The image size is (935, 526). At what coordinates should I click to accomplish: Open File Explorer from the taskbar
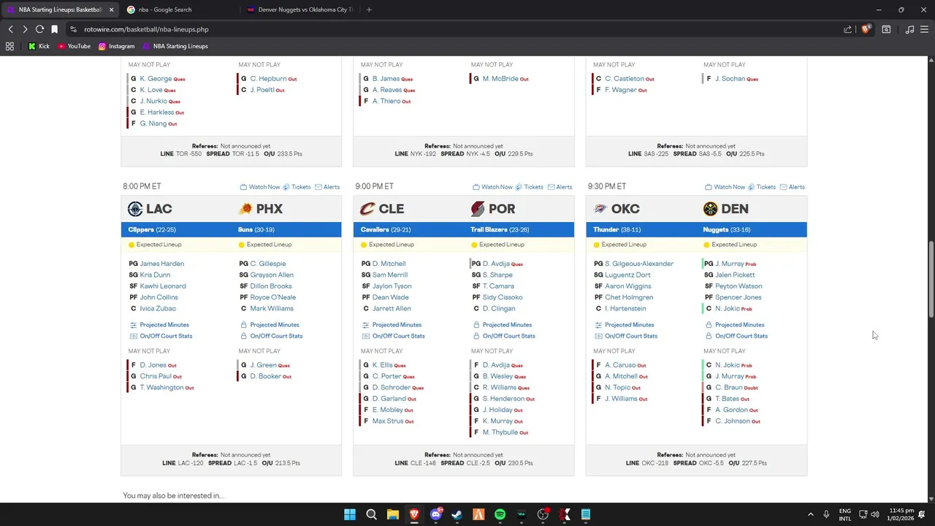point(392,514)
